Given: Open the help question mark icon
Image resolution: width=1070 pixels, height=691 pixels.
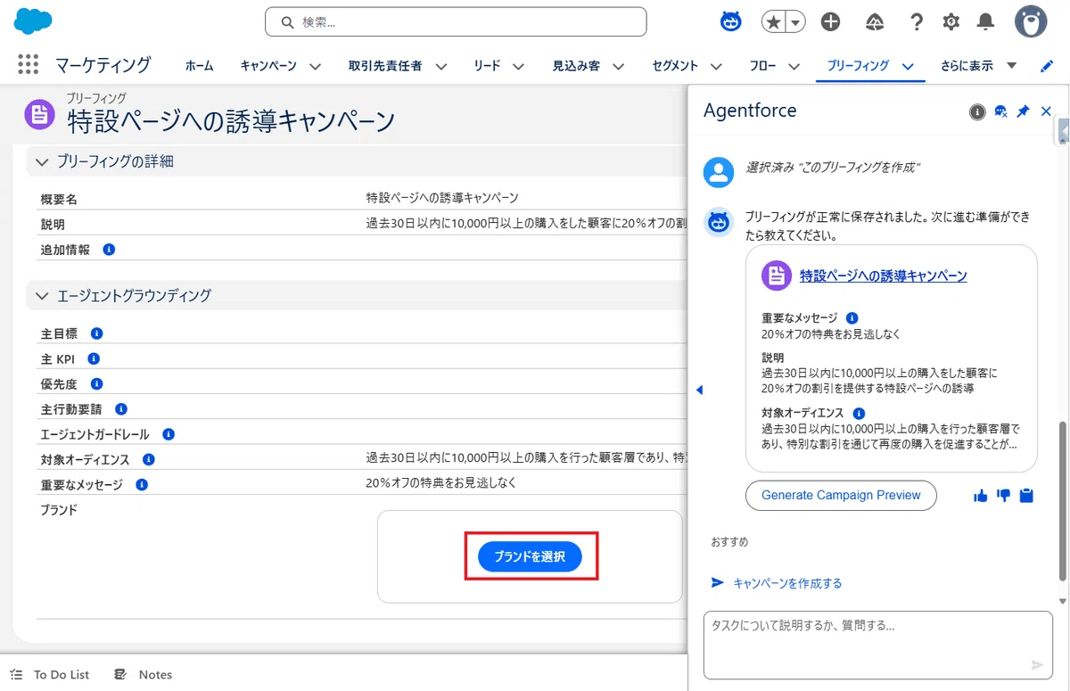Looking at the screenshot, I should 917,22.
